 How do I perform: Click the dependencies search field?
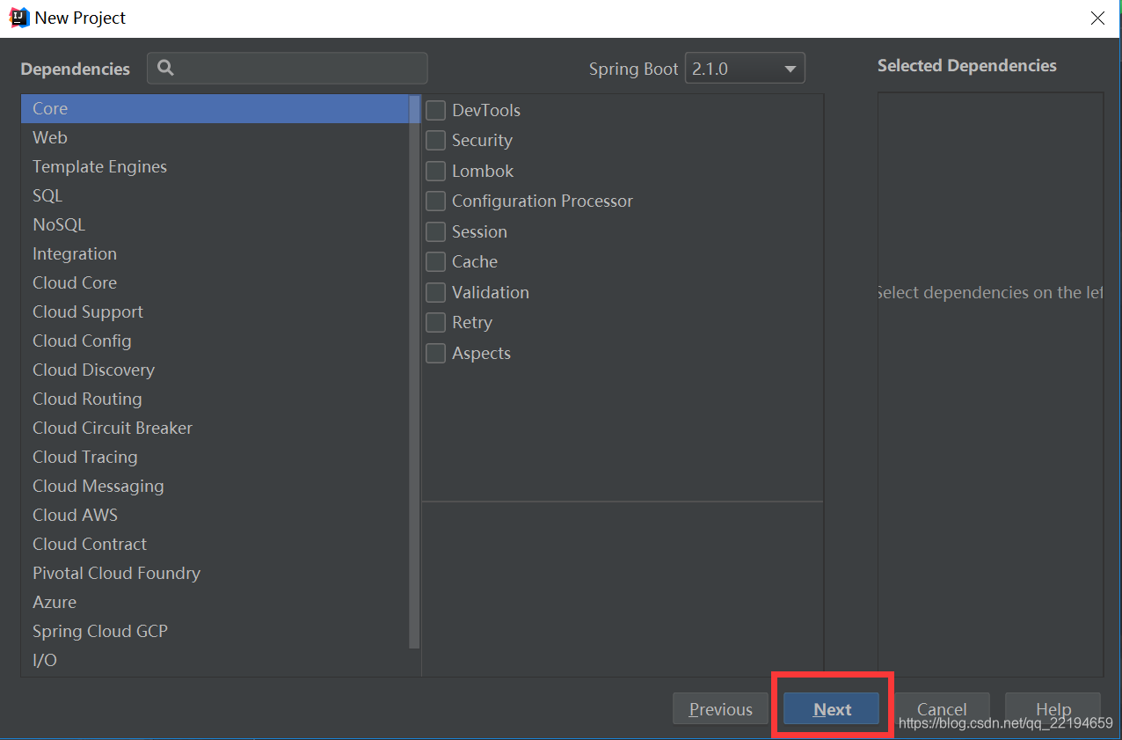click(x=288, y=68)
